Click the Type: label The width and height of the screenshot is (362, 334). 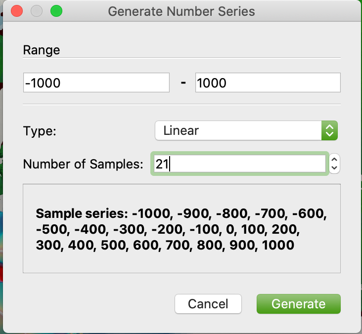(x=40, y=131)
